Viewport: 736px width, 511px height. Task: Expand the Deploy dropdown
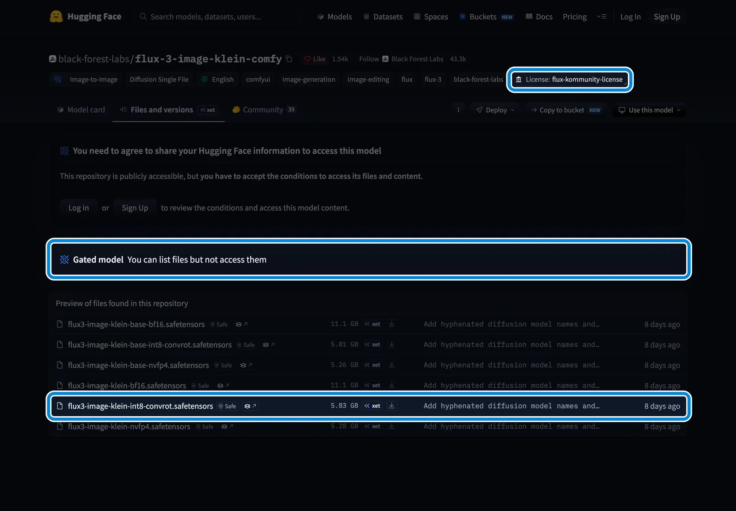(x=495, y=110)
